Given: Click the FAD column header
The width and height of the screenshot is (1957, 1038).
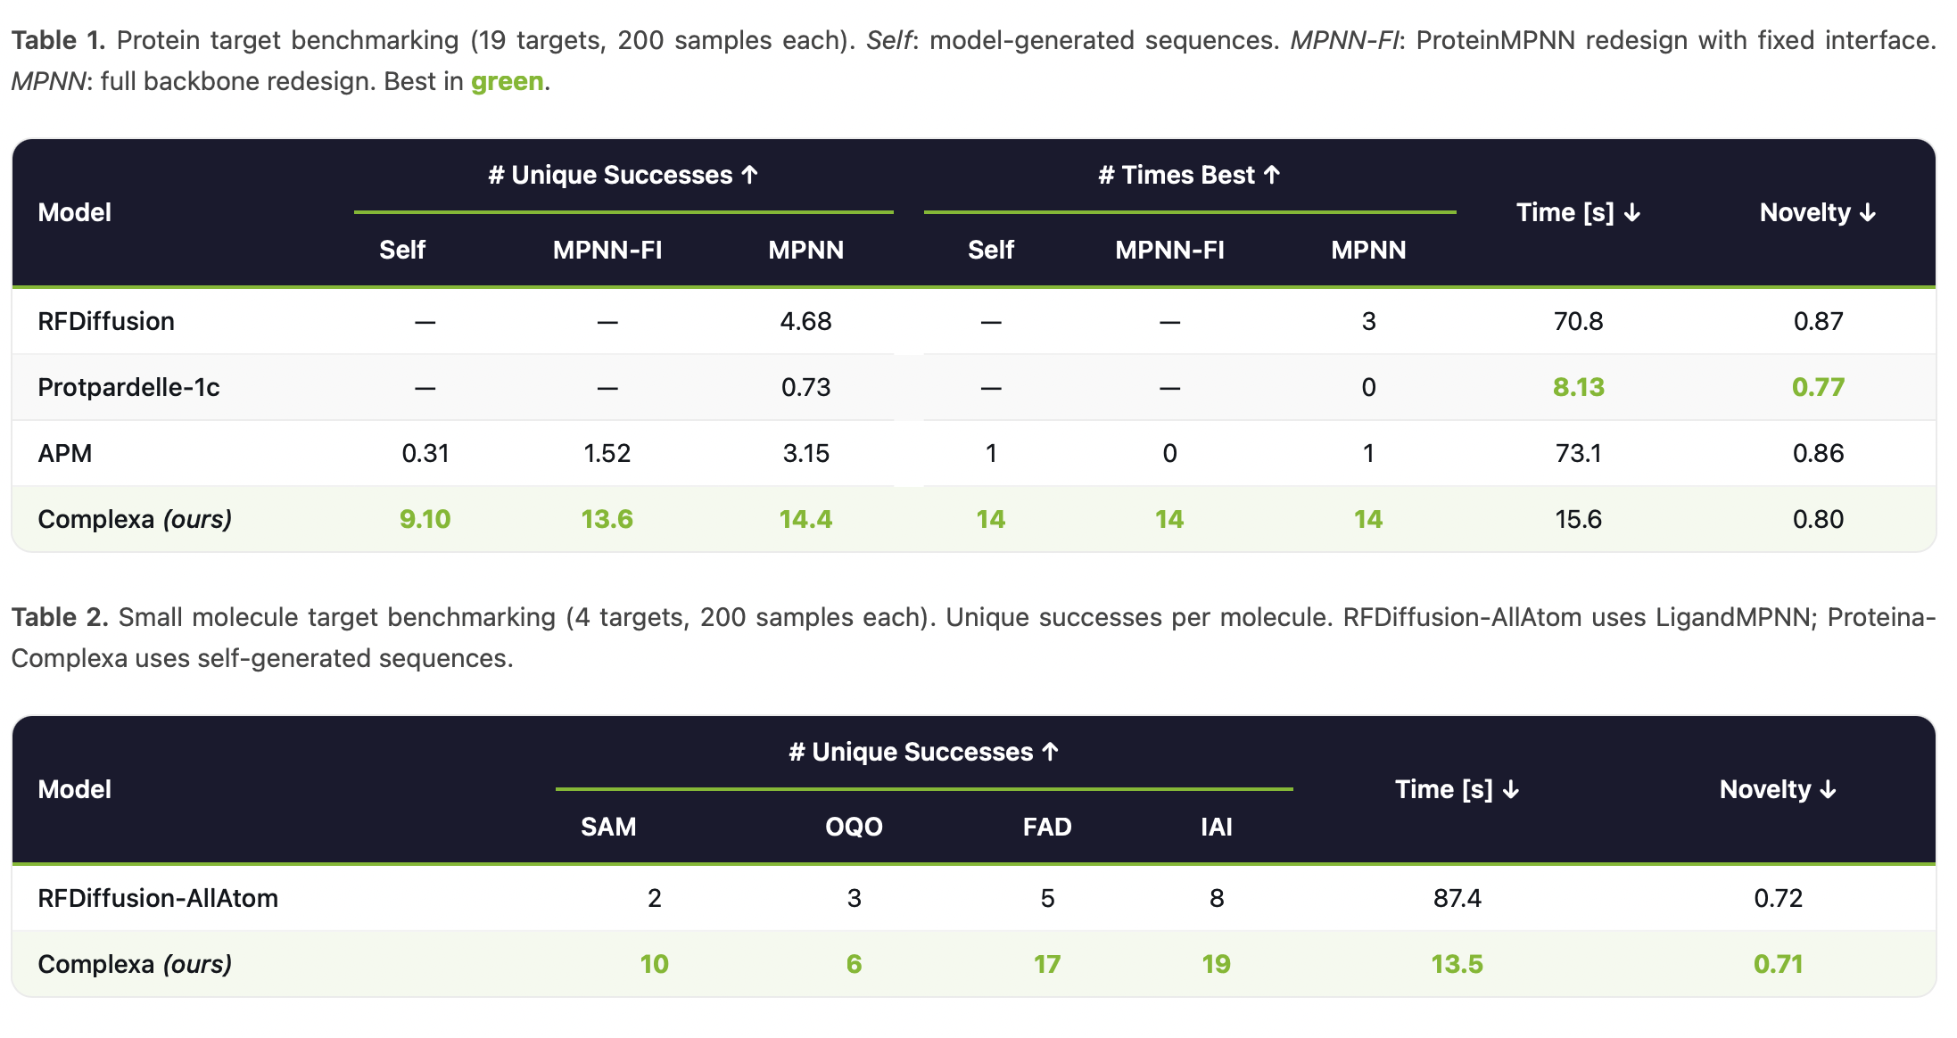Looking at the screenshot, I should (x=1046, y=827).
